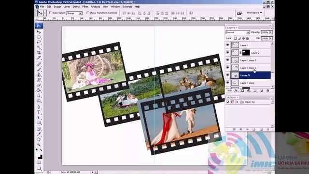Viewport: 309px width, 174px height.
Task: Toggle the lock all padlock
Action: coord(248,38)
